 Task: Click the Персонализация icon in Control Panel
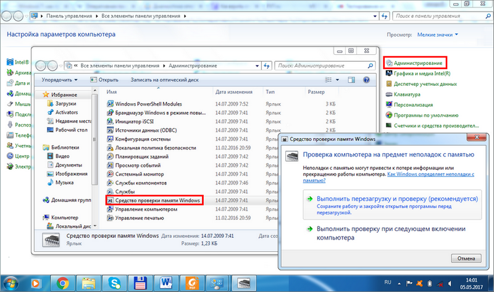coord(389,105)
